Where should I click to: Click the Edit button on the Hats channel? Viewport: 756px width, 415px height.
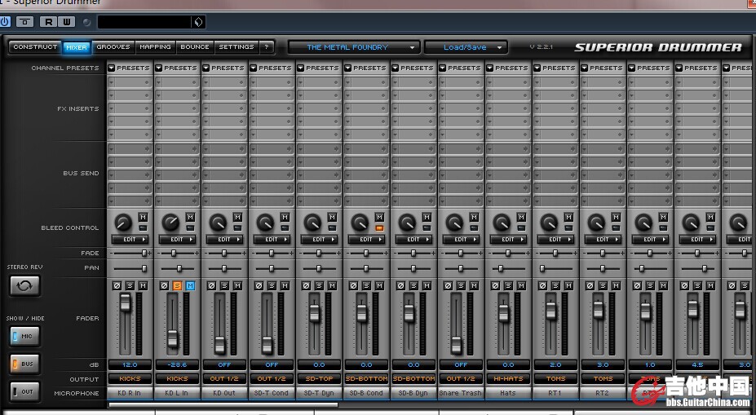pyautogui.click(x=508, y=240)
